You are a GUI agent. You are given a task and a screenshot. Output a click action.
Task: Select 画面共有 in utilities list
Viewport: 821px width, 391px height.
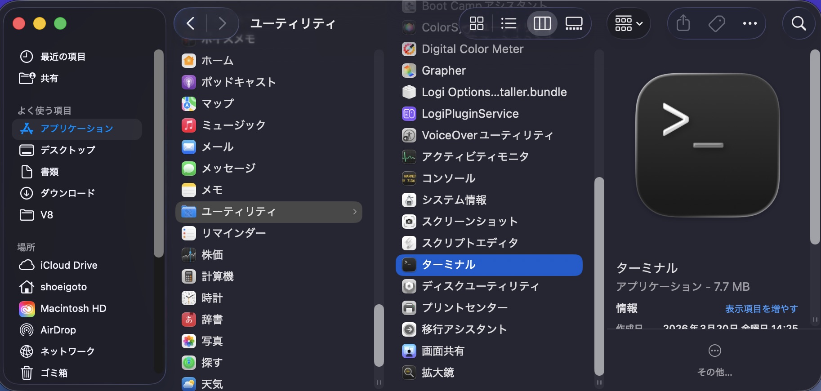(x=489, y=351)
